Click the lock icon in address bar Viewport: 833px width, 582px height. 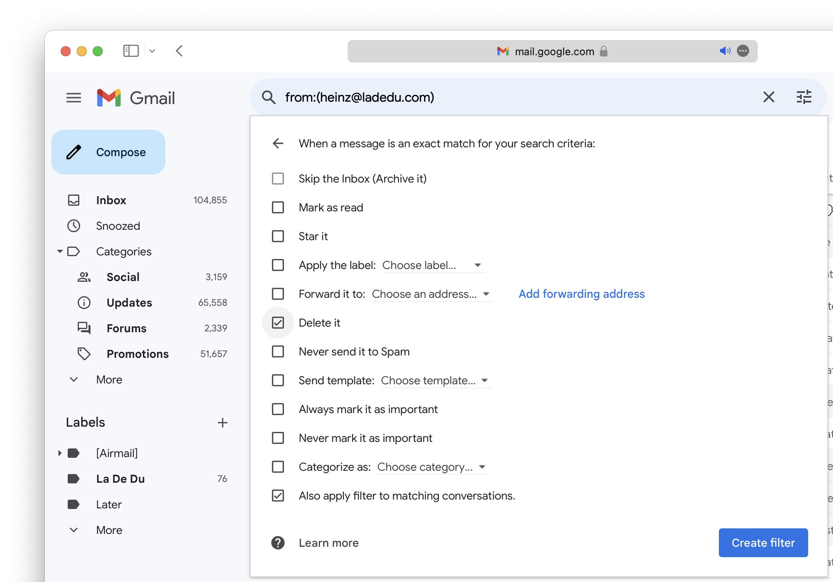click(x=604, y=51)
